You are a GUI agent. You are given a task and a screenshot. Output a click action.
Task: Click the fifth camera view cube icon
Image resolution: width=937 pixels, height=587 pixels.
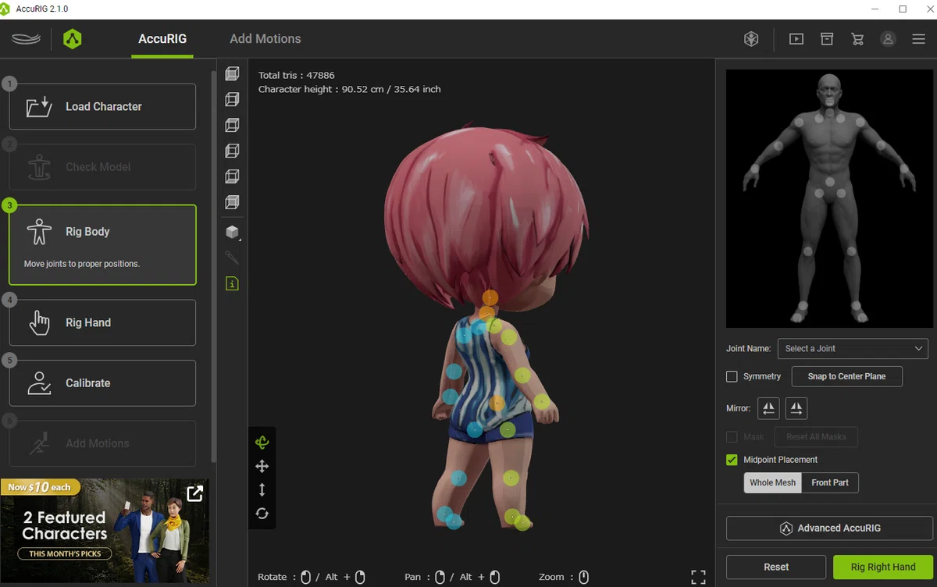pos(232,176)
